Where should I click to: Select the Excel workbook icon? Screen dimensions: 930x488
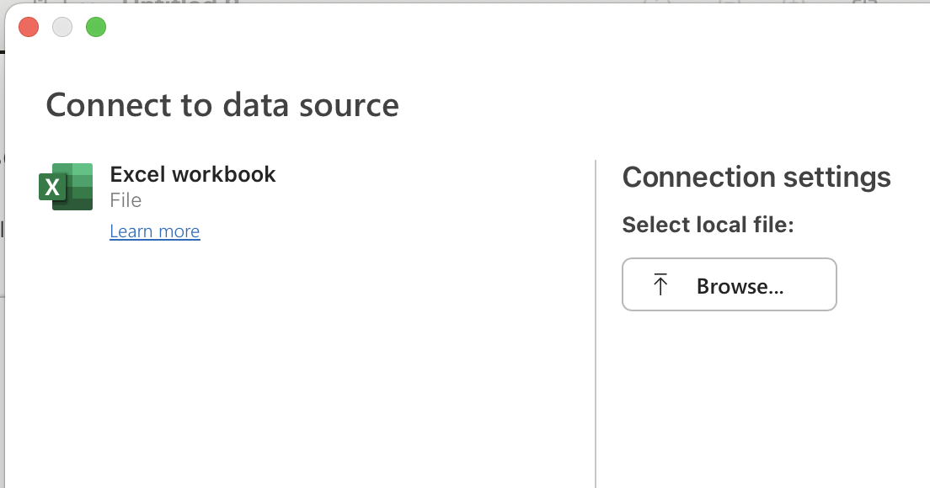65,186
